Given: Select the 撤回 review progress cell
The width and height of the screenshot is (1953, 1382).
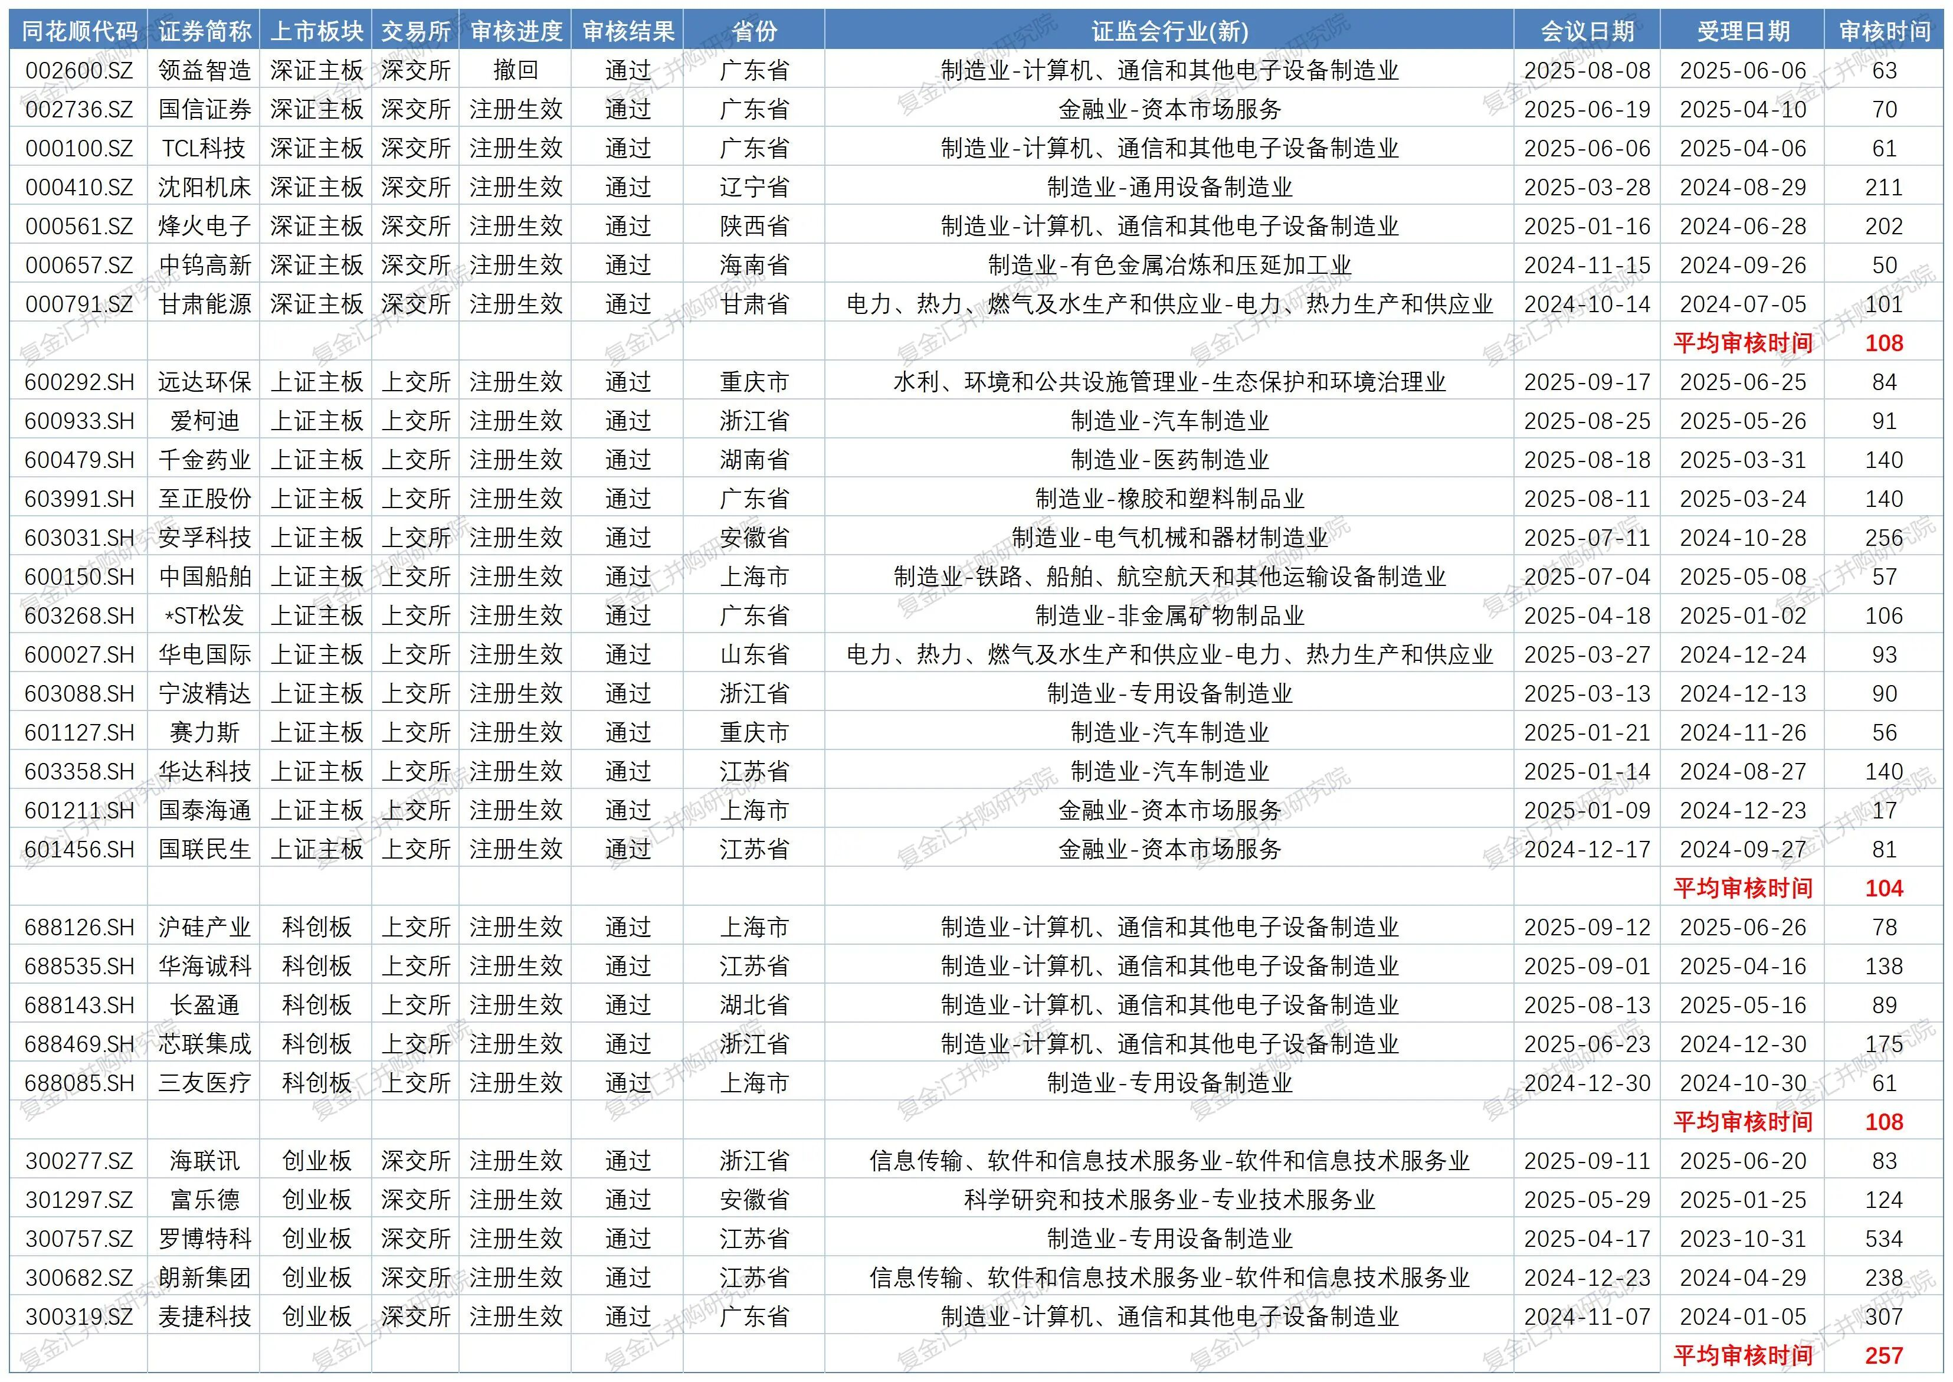Looking at the screenshot, I should [516, 71].
